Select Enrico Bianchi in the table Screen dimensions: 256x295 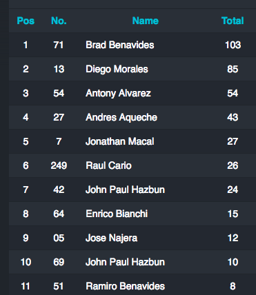pos(117,214)
